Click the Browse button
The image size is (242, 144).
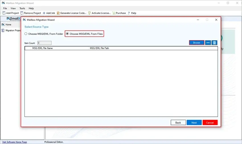point(197,43)
